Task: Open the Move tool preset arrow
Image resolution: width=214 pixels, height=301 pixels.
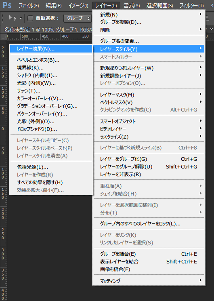Action: [21, 19]
